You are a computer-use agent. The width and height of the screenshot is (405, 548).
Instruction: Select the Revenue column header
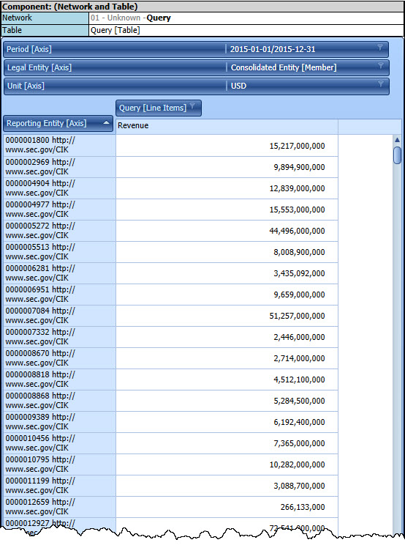(227, 126)
